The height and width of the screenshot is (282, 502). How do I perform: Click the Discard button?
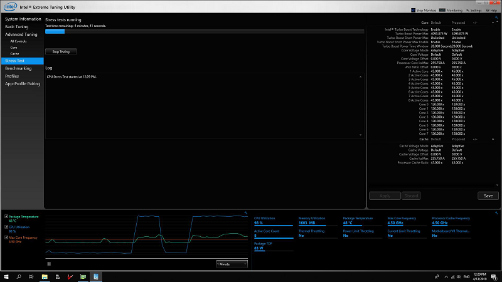[x=411, y=196]
